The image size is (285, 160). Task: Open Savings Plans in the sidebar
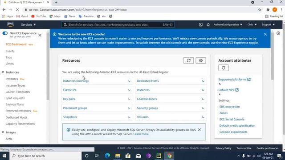point(15,104)
